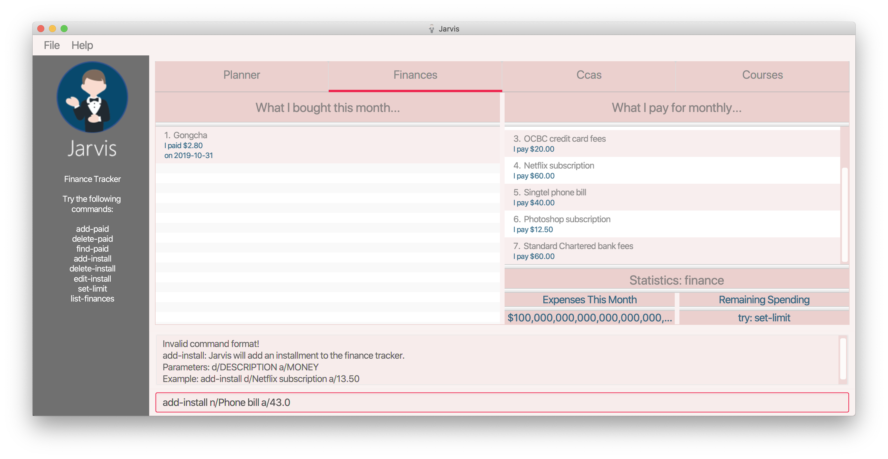Screen dimensions: 888x459
Task: Select the OCBC credit card fees entry
Action: coord(672,143)
